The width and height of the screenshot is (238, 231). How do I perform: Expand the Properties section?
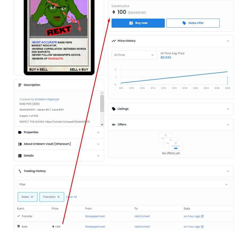[x=98, y=132]
